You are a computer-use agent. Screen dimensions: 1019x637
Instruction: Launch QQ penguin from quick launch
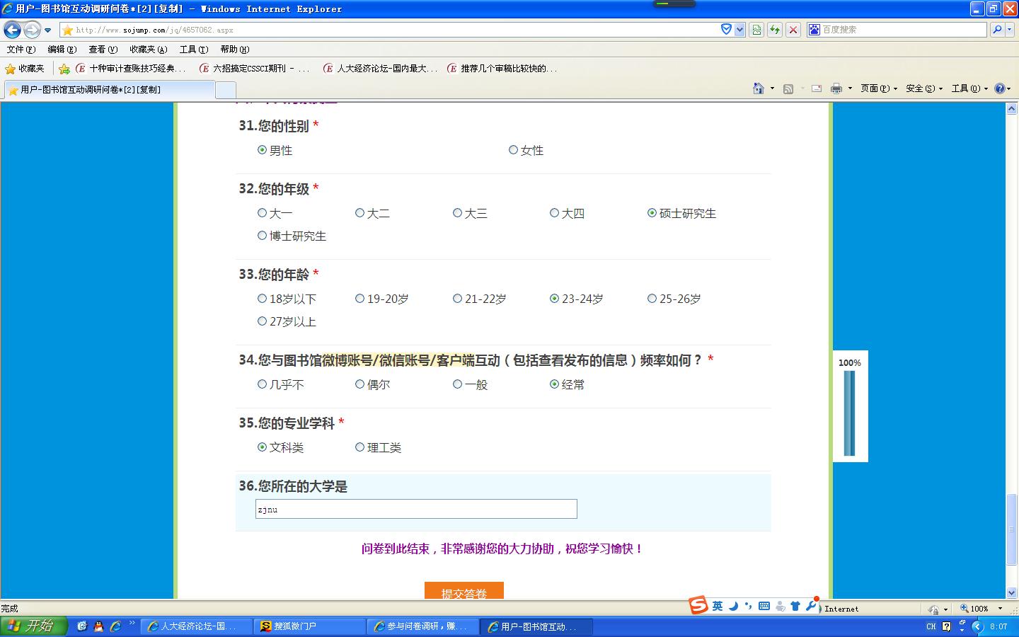(98, 626)
